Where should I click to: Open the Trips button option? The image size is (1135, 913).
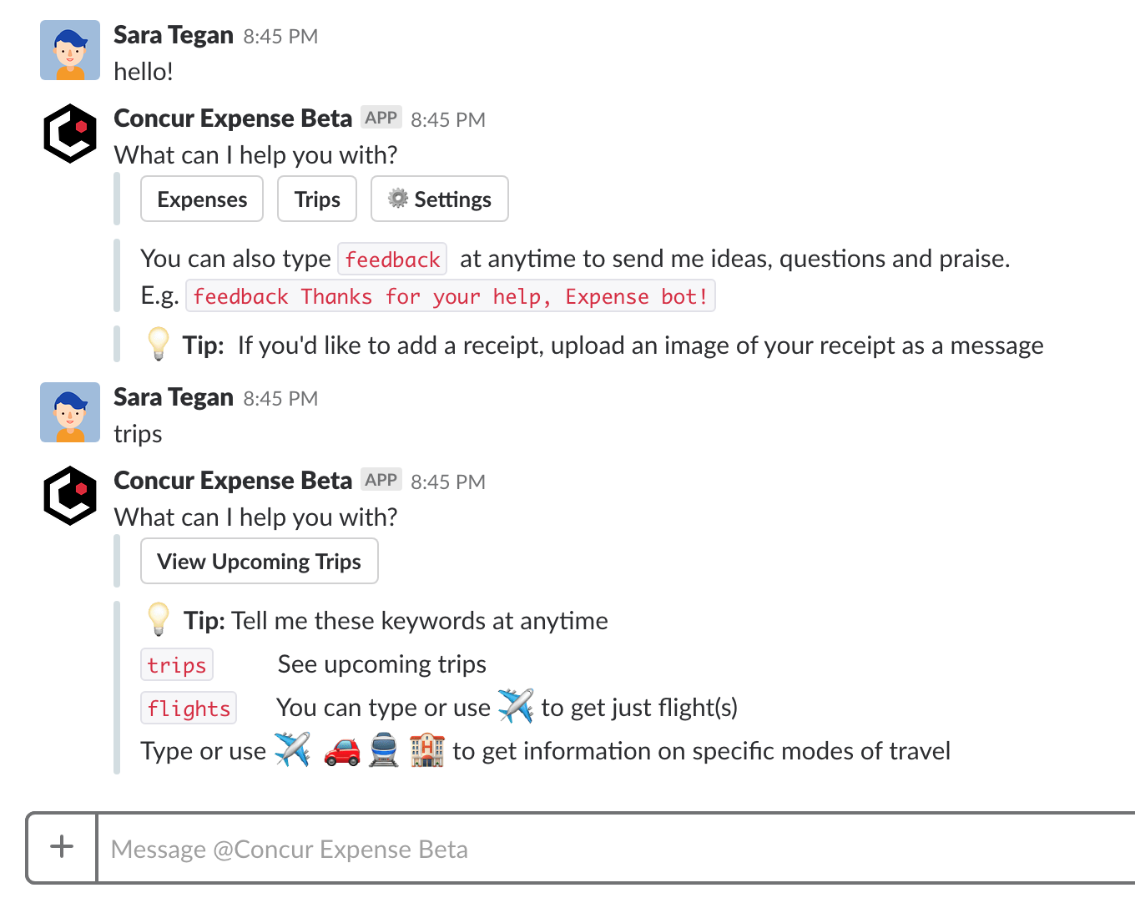coord(317,199)
